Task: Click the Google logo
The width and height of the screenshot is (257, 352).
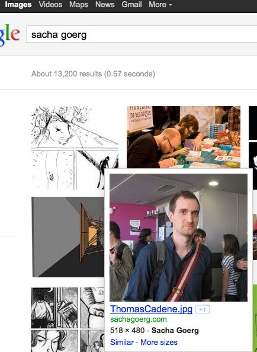Action: coord(10,35)
